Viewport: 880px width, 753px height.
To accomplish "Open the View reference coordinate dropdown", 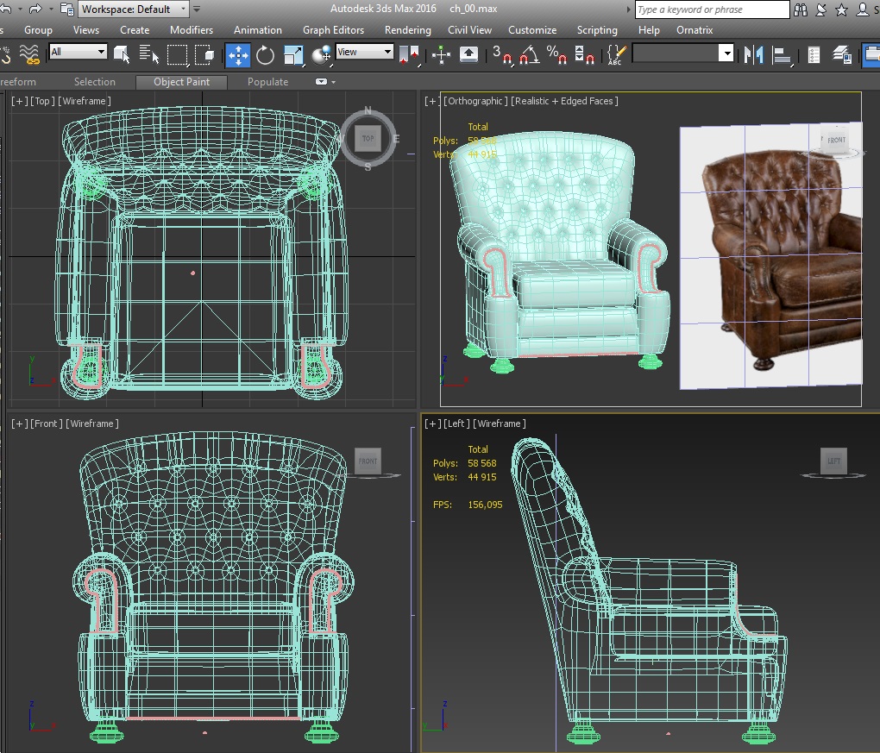I will (364, 52).
